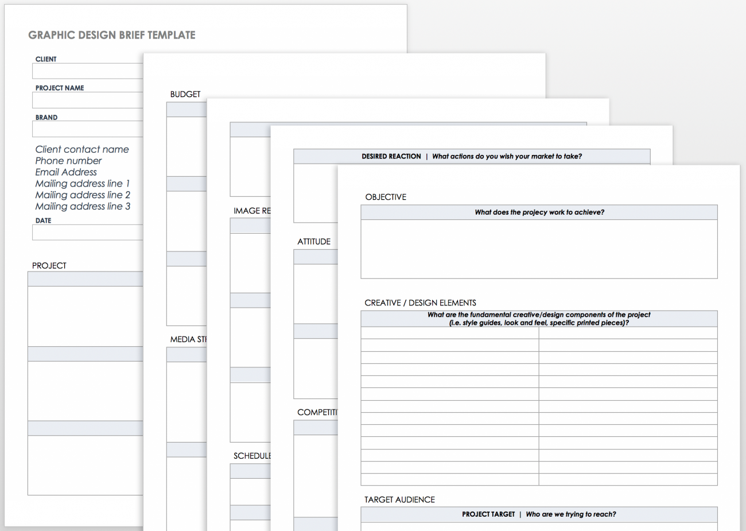The image size is (746, 531).
Task: Click the GRAPHIC DESIGN BRIEF TEMPLATE title
Action: tap(111, 35)
